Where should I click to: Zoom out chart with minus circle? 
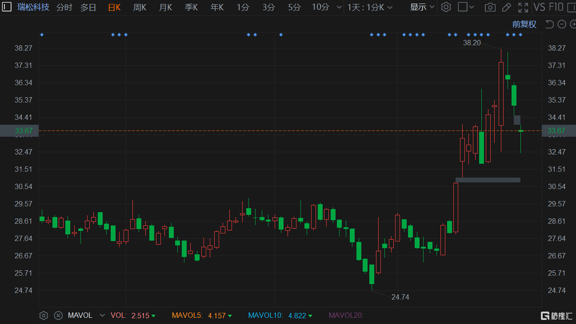(562, 24)
